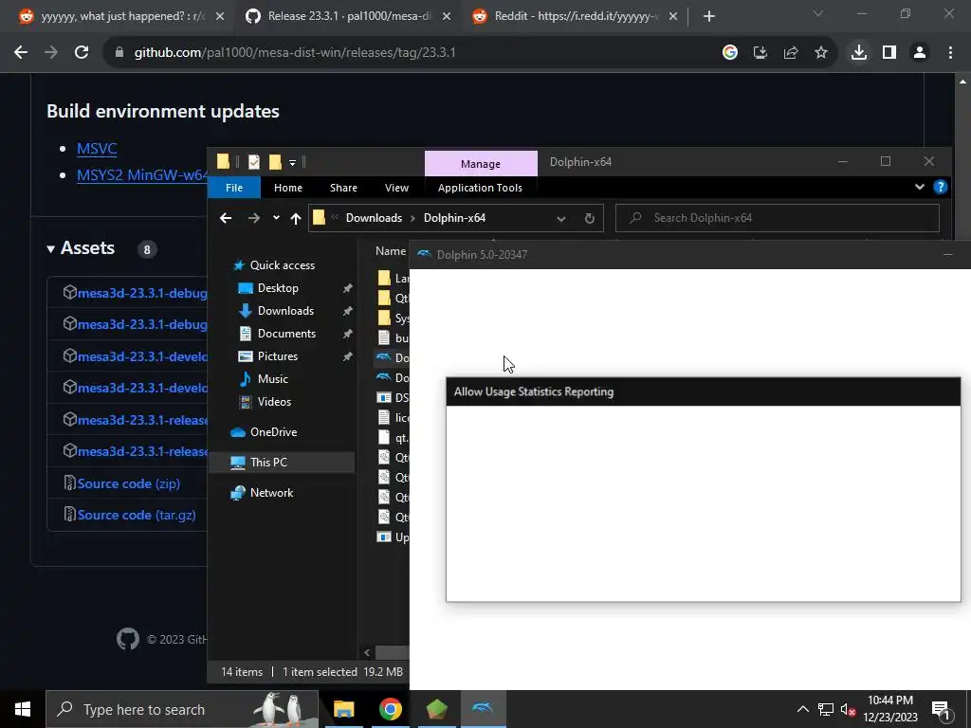This screenshot has height=728, width=971.
Task: Select This PC in navigation pane
Action: (x=268, y=463)
